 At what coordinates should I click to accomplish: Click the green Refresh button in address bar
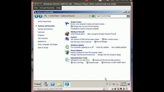(x=93, y=16)
